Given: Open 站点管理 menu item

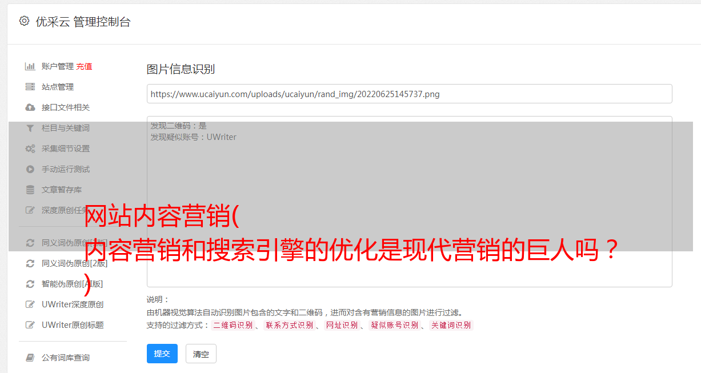Looking at the screenshot, I should [x=58, y=87].
